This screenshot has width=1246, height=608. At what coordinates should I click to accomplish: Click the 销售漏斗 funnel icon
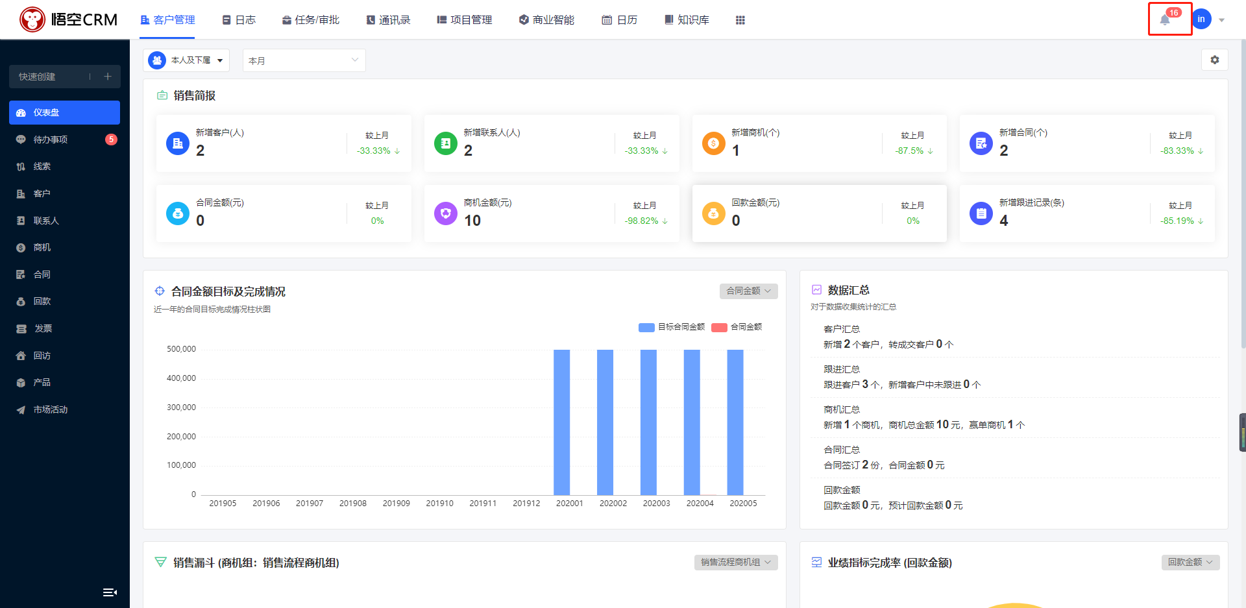point(160,562)
